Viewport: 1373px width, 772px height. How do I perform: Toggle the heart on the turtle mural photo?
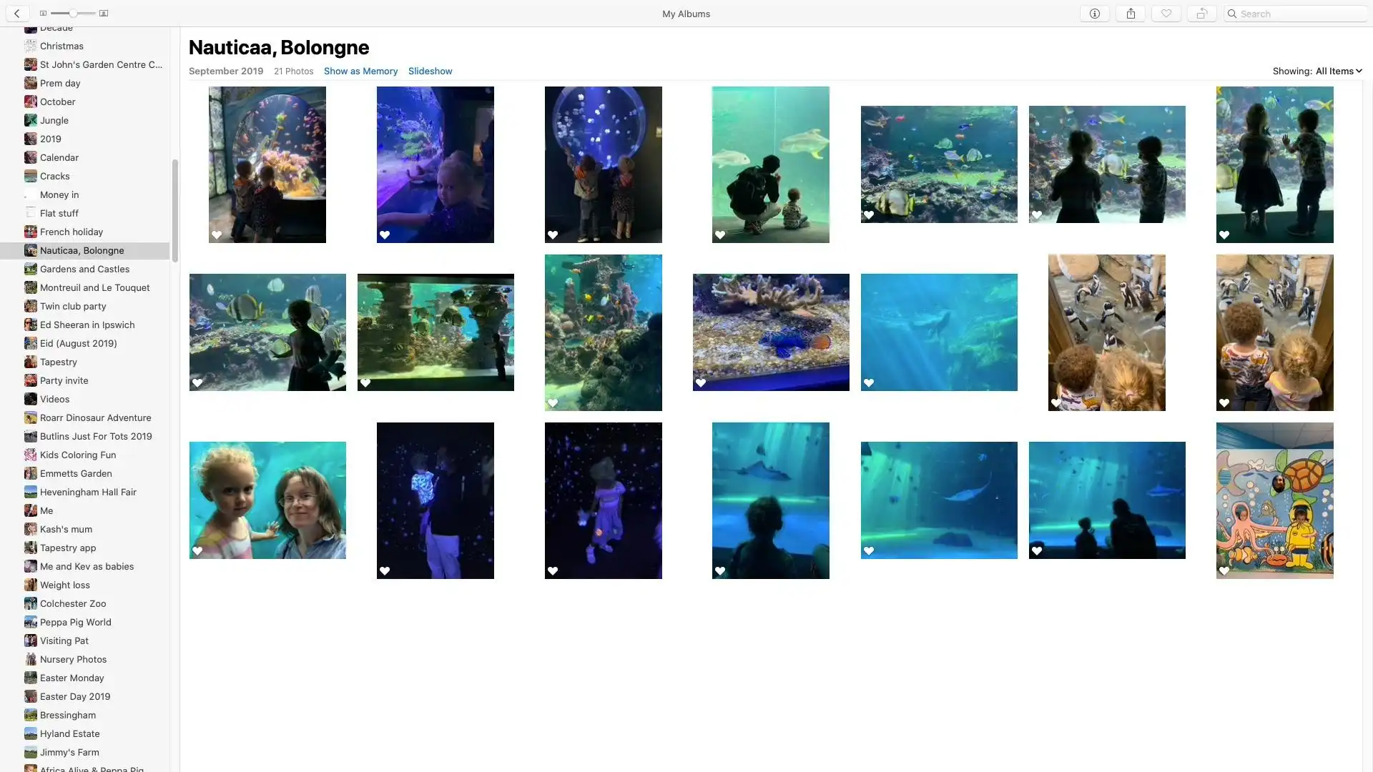pyautogui.click(x=1224, y=570)
